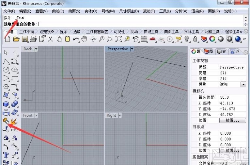Select the Rectangle tool
Viewport: 250px width, 165px height.
[x=14, y=78]
